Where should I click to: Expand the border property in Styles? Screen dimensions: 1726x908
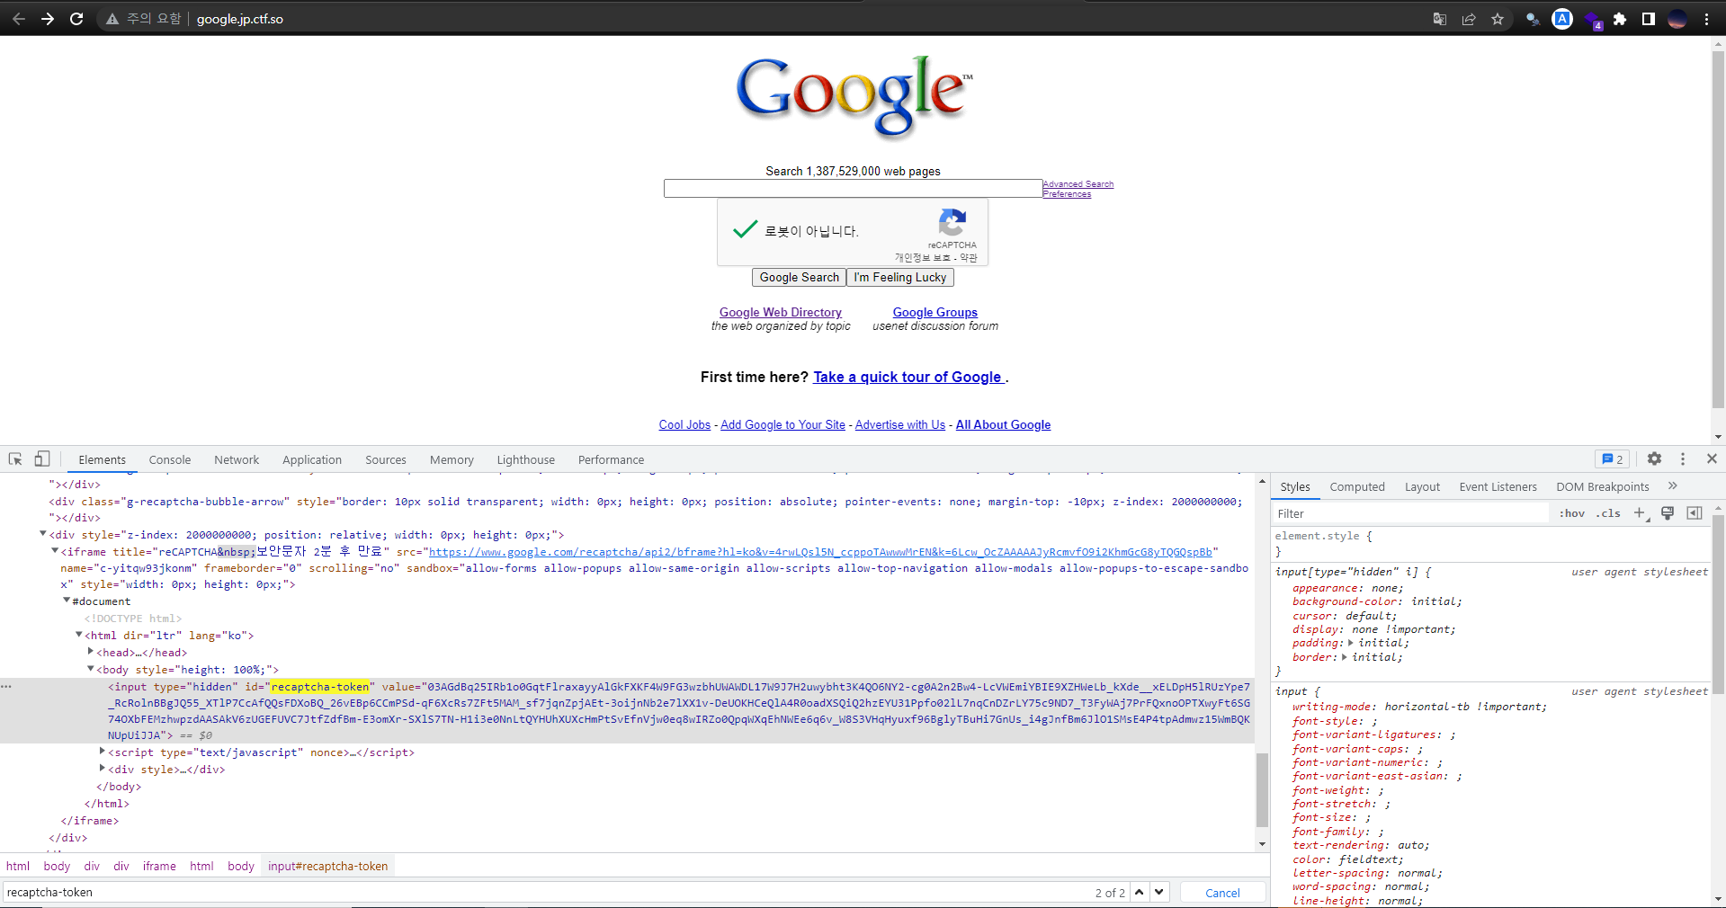[1345, 657]
